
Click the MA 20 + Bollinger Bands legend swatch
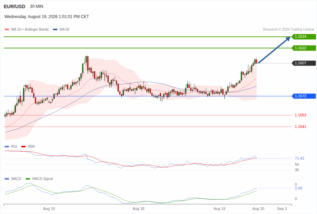(7, 29)
